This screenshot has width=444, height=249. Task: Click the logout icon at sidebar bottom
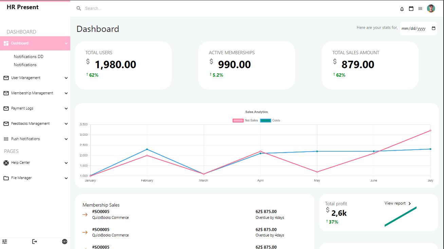[34, 242]
